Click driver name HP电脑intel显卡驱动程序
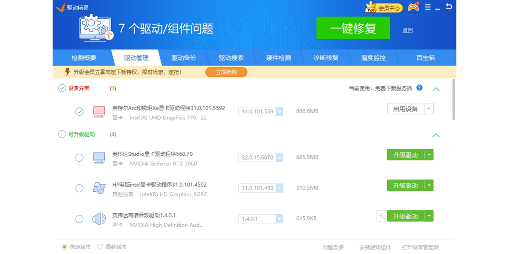Viewport: 509px width, 254px height. [159, 185]
